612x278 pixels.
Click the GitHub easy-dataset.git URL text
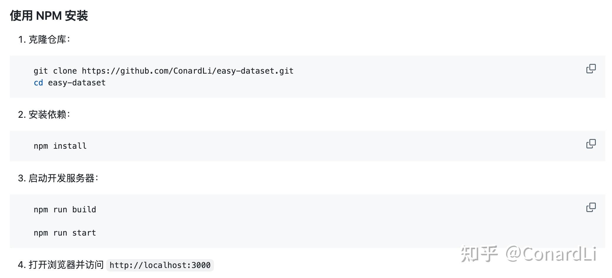coord(187,71)
